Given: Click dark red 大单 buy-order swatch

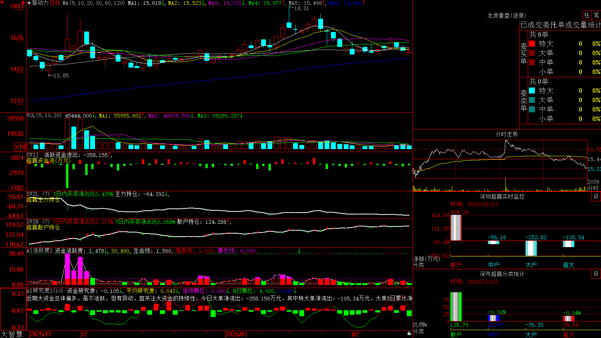Looking at the screenshot, I should [532, 53].
